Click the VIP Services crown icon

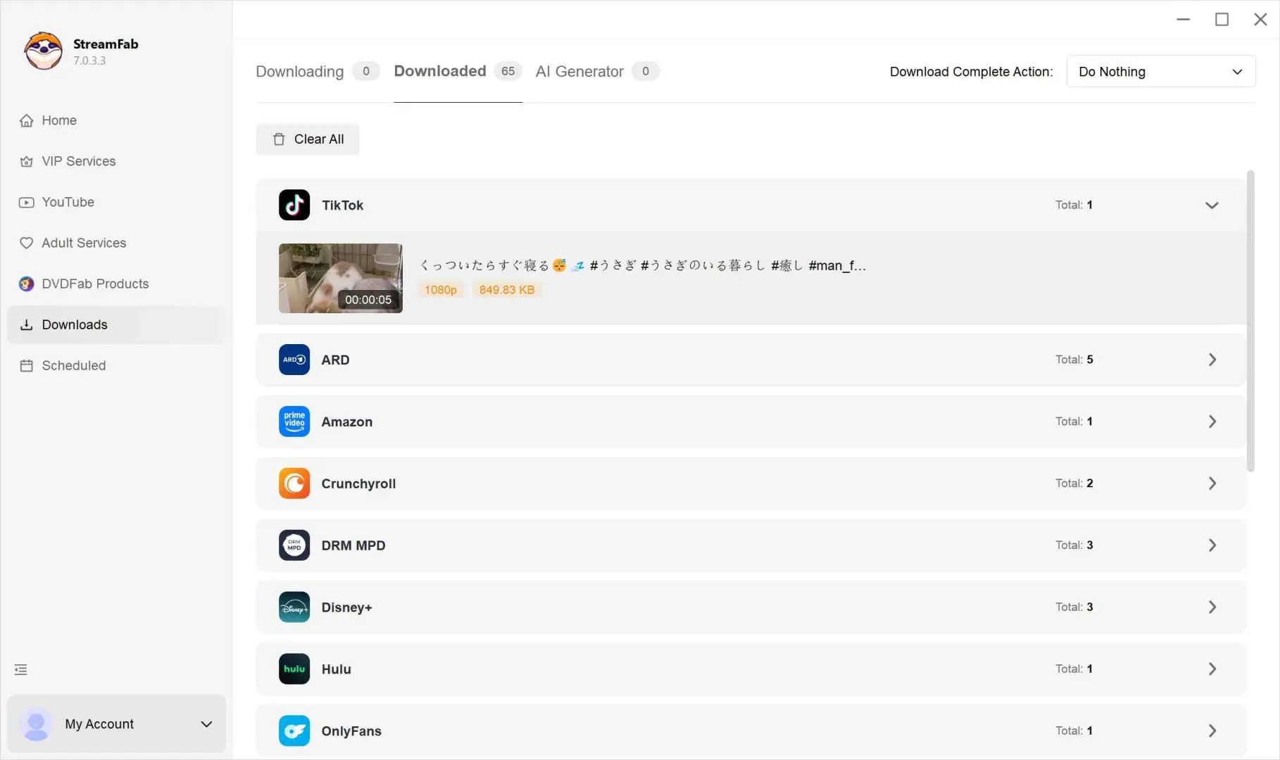tap(26, 161)
